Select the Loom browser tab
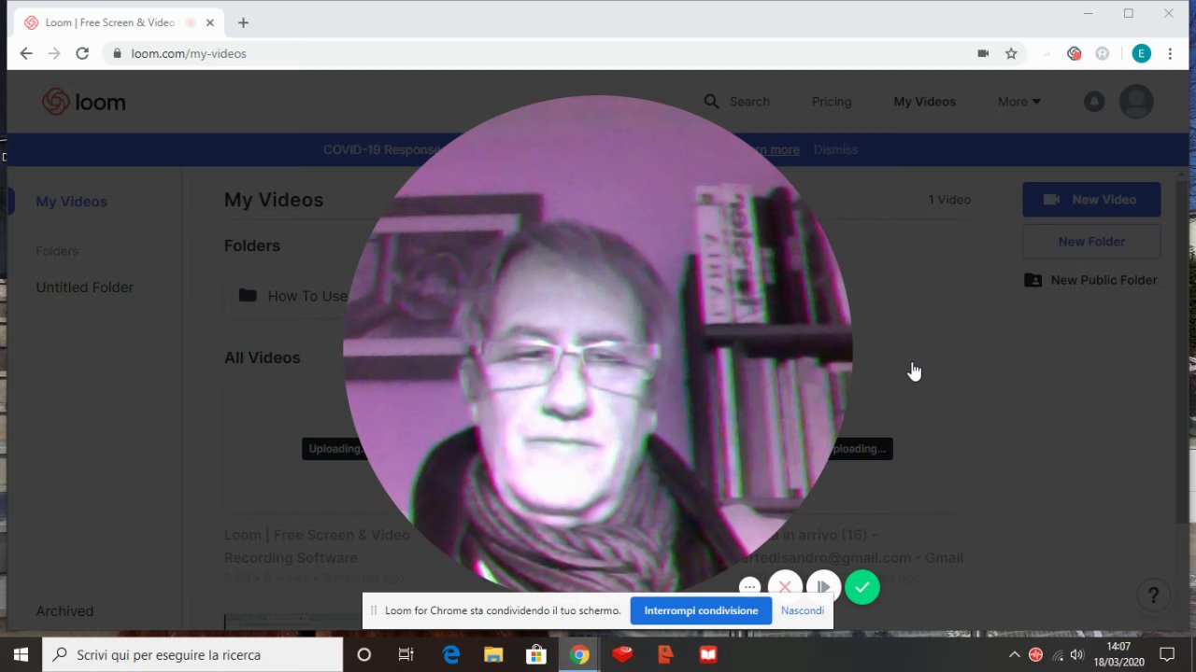The image size is (1196, 672). coord(117,22)
